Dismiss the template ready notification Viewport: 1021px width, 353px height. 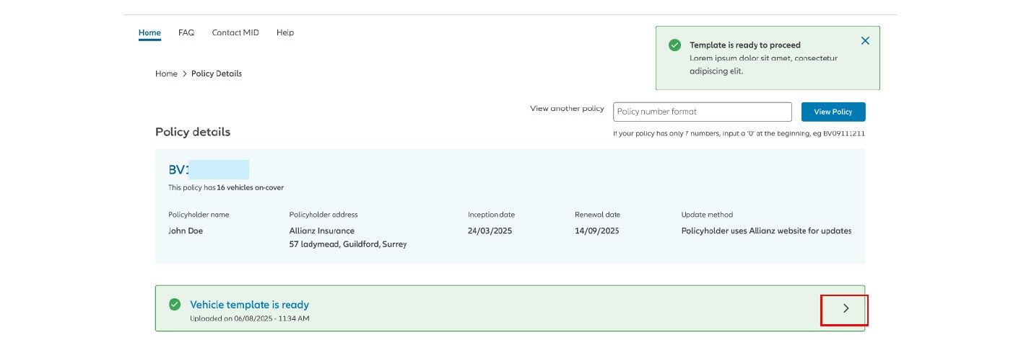[865, 41]
